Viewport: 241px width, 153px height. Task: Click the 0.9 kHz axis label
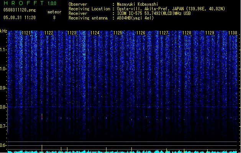3,88
